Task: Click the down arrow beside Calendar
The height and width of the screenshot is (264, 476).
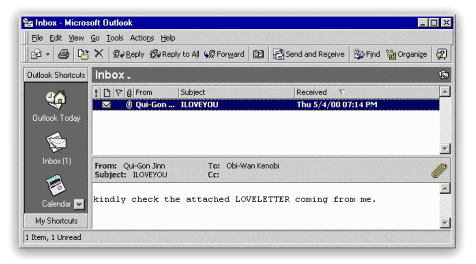Action: 79,204
